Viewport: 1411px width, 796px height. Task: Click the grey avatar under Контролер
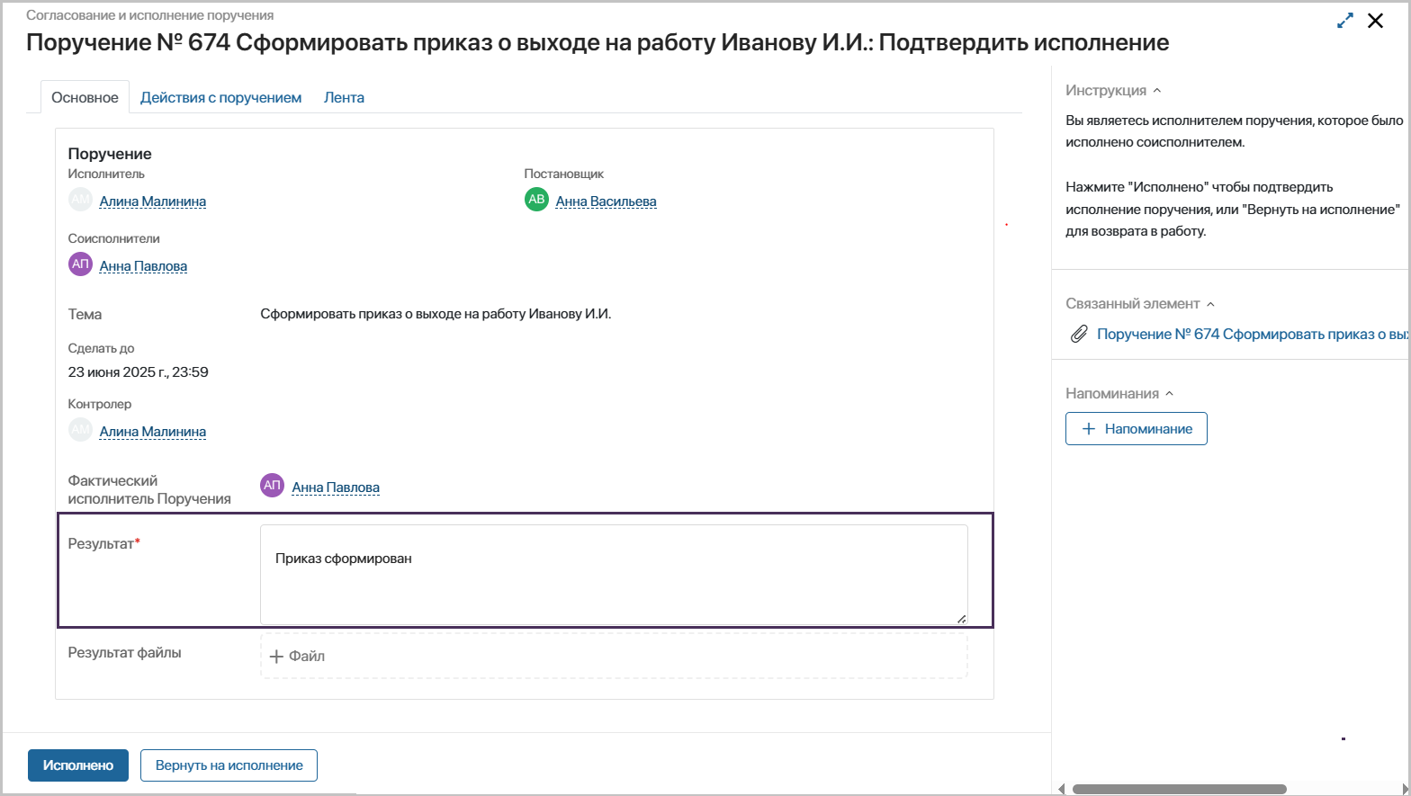pyautogui.click(x=81, y=430)
